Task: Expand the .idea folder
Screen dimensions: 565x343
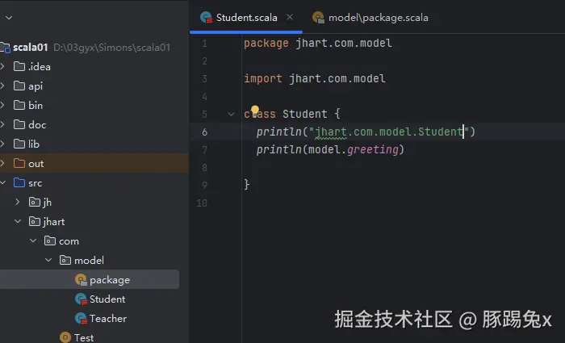Action: (3, 66)
